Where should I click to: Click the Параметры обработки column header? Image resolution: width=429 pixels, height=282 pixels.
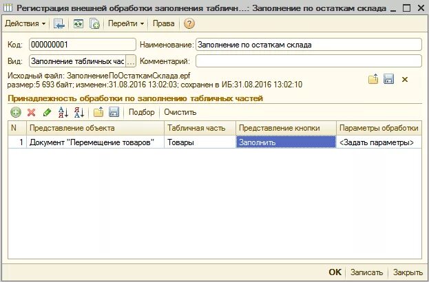pos(379,128)
